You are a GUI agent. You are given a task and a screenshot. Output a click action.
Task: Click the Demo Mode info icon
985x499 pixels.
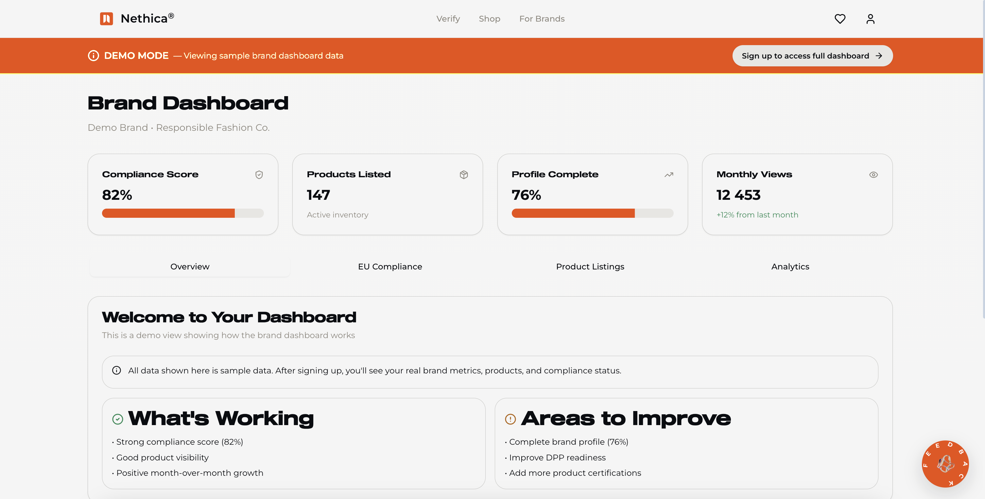pos(93,56)
